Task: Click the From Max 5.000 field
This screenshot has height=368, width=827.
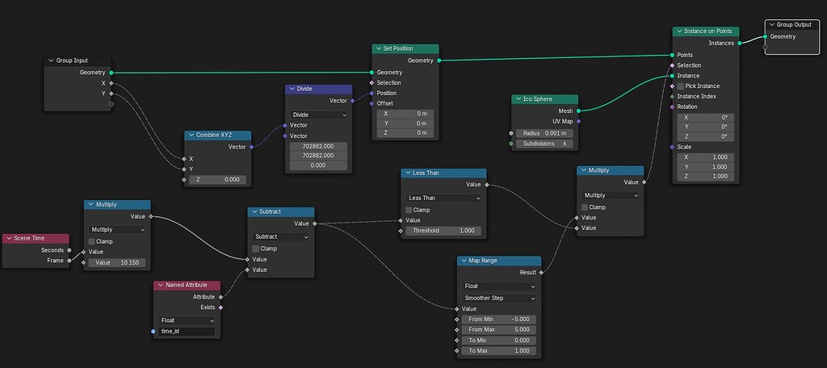Action: point(499,329)
